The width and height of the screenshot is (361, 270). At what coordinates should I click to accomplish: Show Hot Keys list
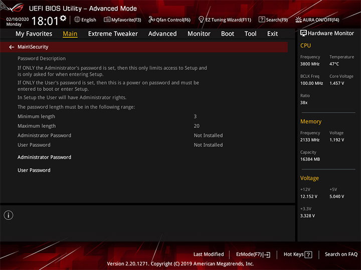293,254
